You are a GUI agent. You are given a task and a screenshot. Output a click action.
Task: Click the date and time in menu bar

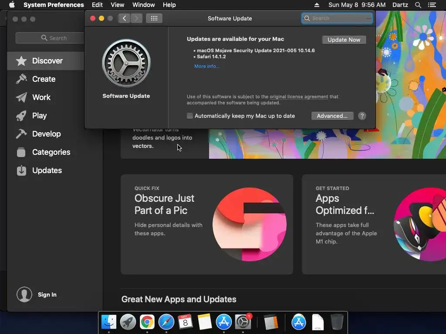357,5
